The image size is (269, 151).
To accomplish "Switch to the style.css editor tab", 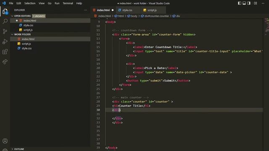I will point(128,10).
